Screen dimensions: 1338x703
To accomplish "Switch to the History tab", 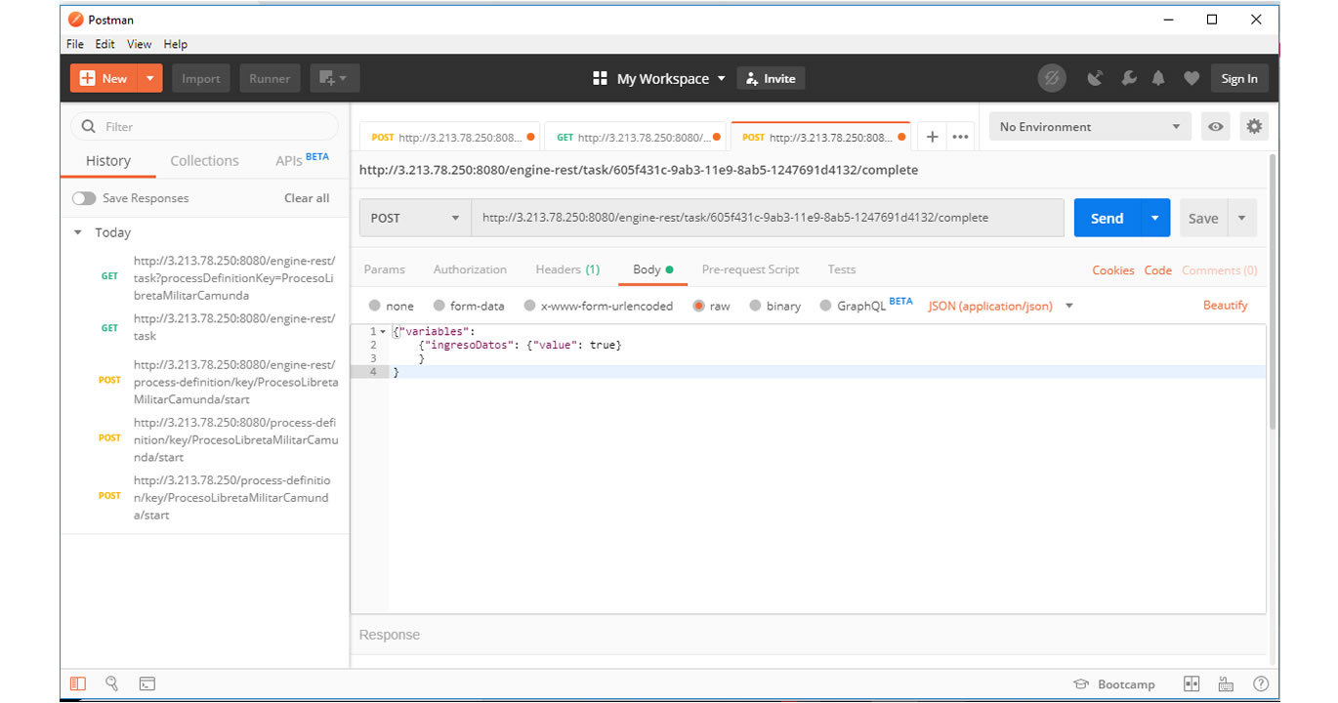I will 108,161.
